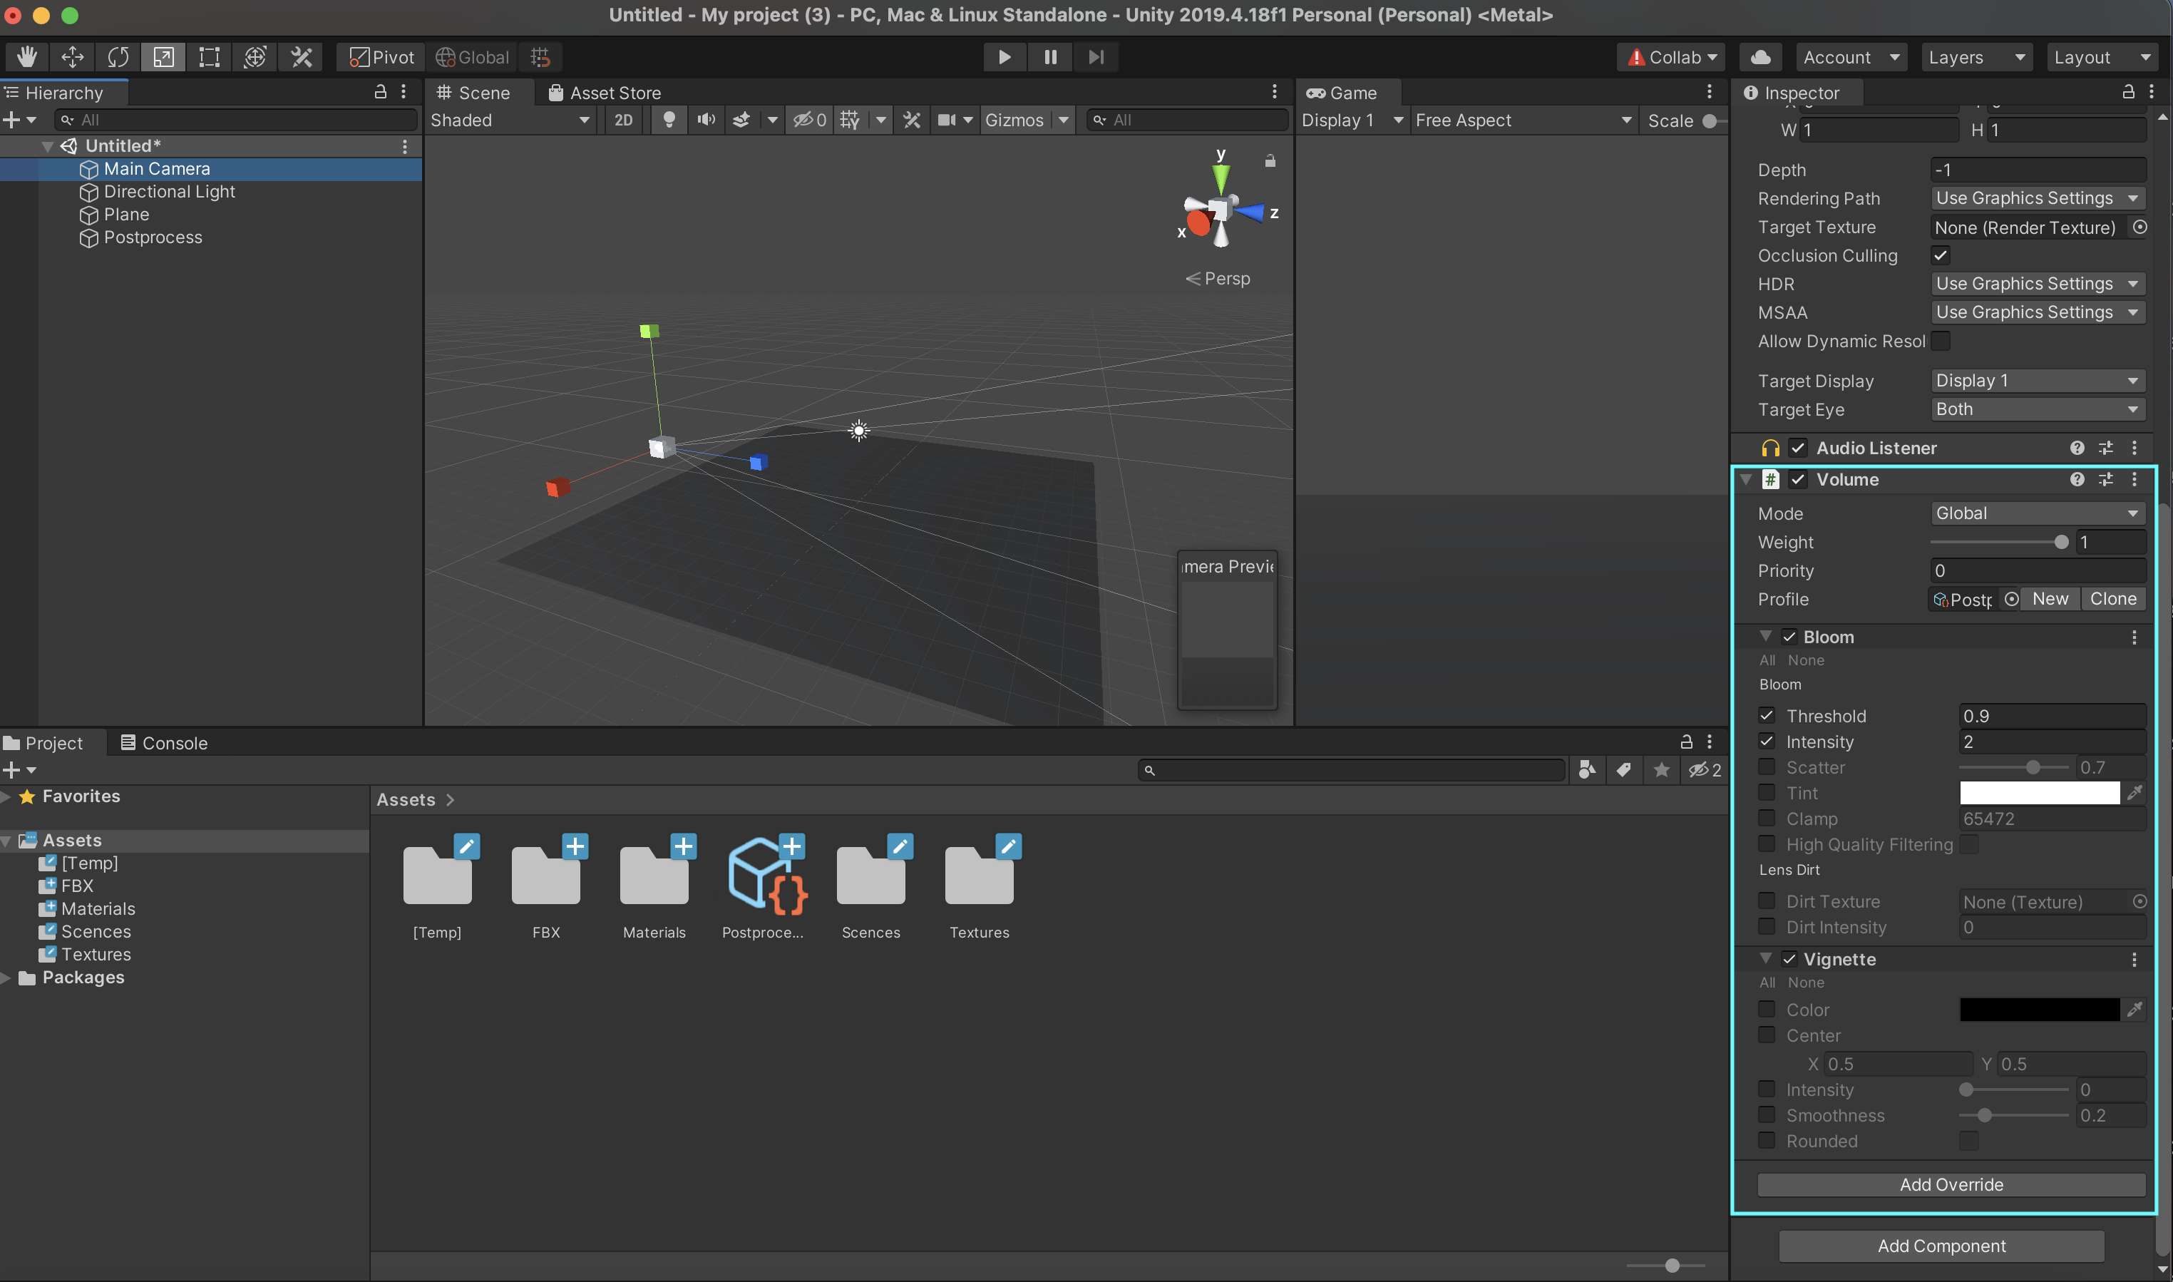
Task: Collapse the Bloom override section
Action: pos(1765,637)
